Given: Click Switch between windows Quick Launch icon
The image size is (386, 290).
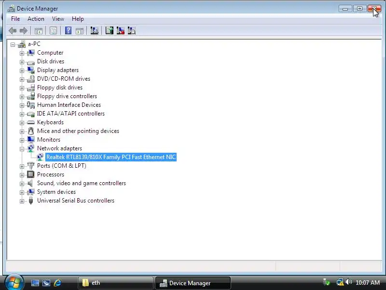Looking at the screenshot, I should click(x=46, y=283).
